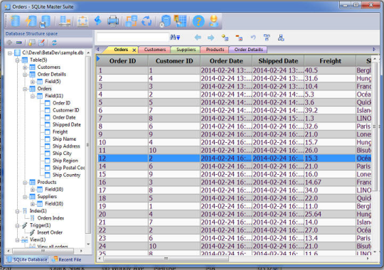Click the gray plus icon in structure panel

tap(9, 43)
